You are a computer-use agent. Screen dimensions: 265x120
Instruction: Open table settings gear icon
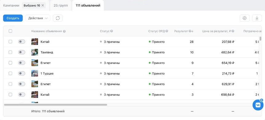245,18
